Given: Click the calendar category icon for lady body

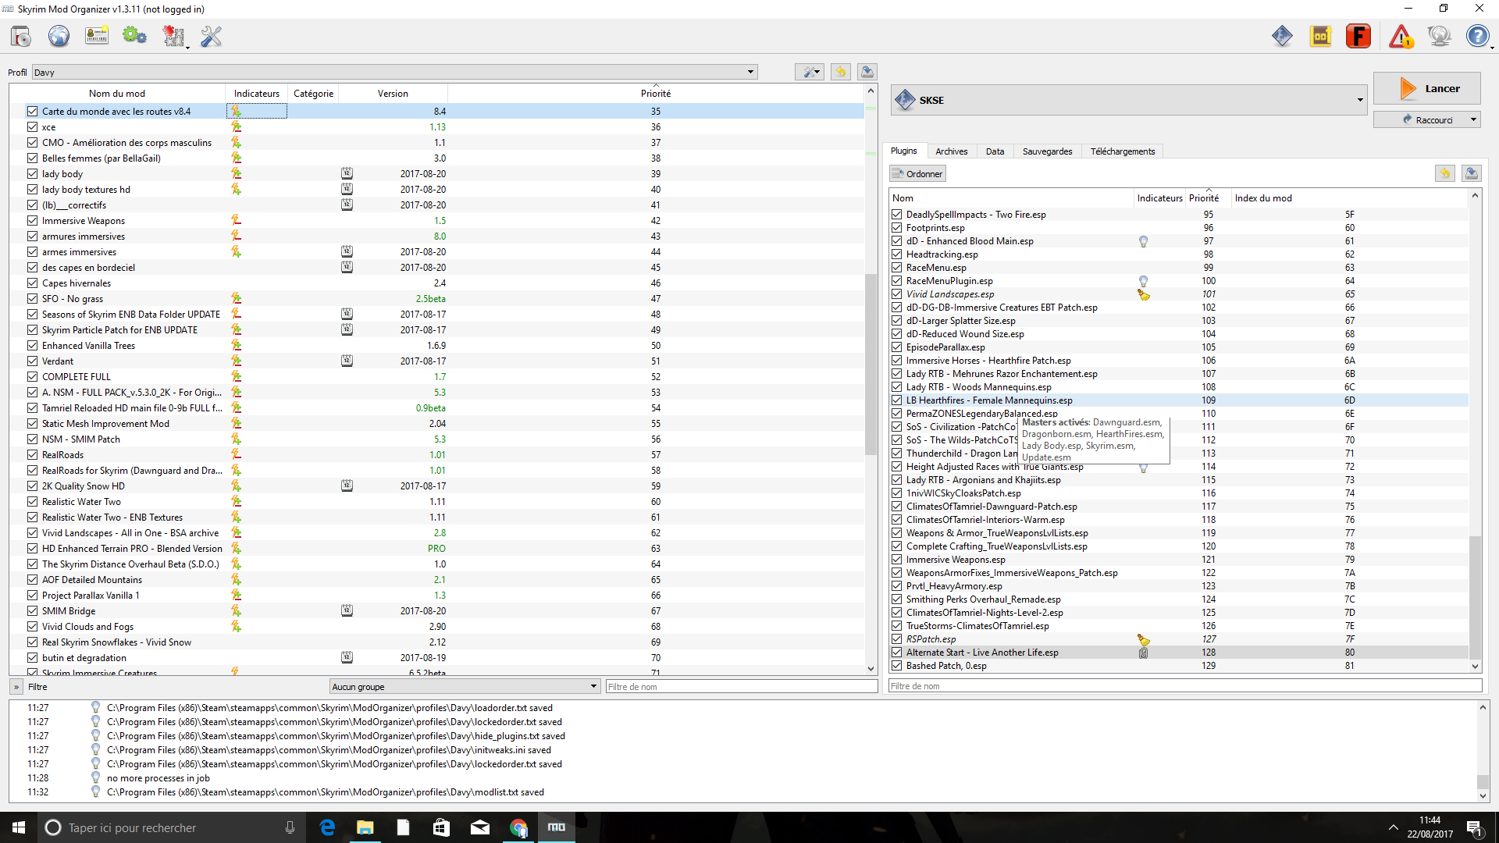Looking at the screenshot, I should [x=347, y=173].
